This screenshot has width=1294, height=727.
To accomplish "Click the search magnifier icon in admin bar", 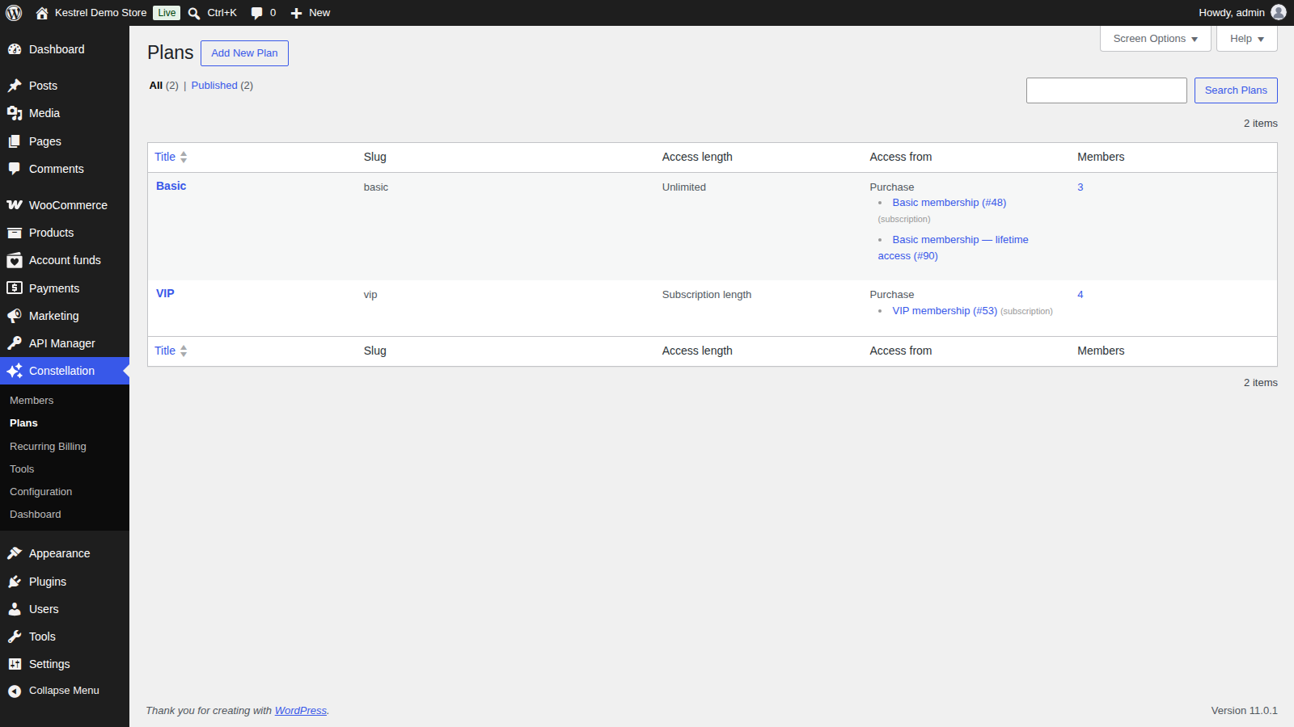I will point(194,13).
